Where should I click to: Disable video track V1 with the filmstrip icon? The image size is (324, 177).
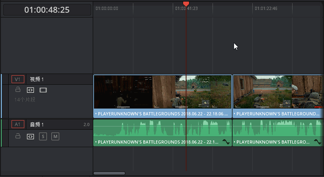[x=43, y=90]
